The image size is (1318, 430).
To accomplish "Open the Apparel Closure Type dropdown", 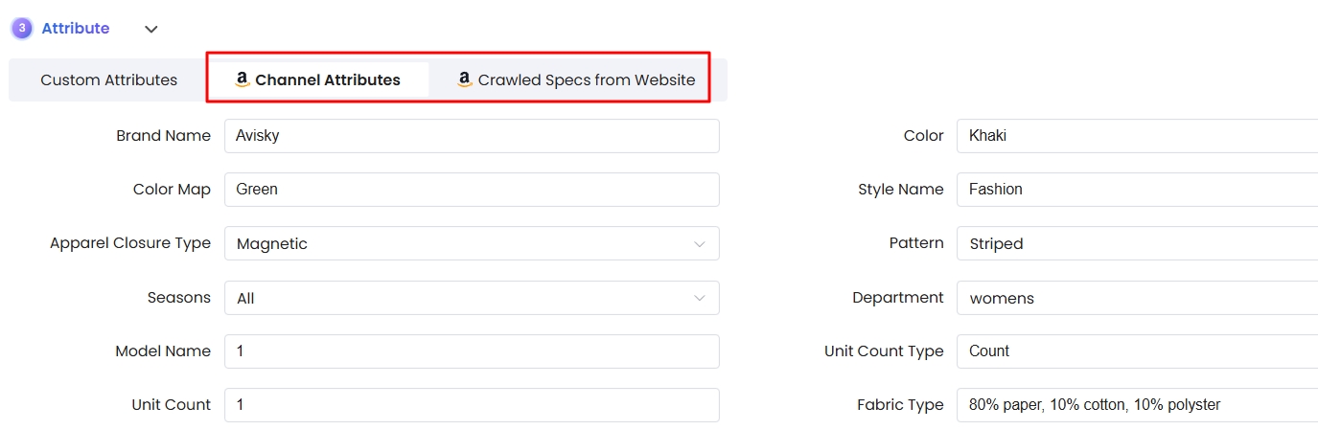I will (472, 243).
